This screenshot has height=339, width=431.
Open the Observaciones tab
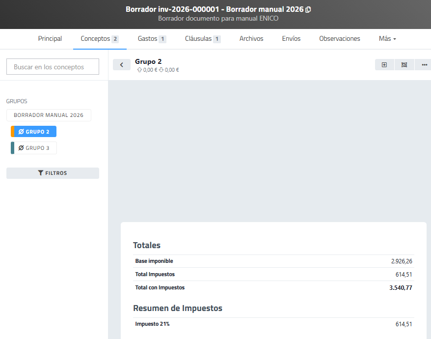pos(340,39)
